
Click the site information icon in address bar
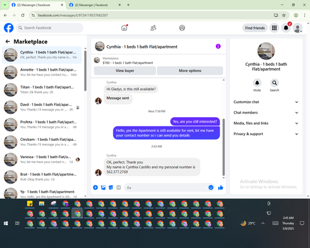[x=33, y=15]
